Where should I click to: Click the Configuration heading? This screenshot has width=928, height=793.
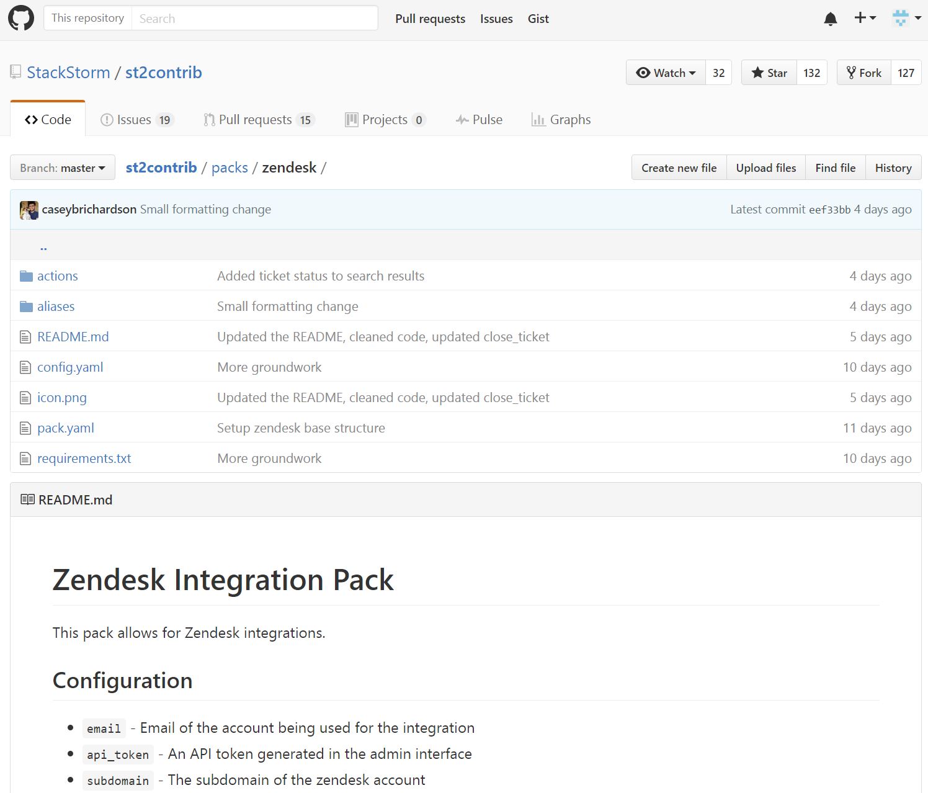pyautogui.click(x=123, y=681)
